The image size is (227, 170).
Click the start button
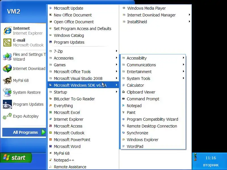[16, 158]
